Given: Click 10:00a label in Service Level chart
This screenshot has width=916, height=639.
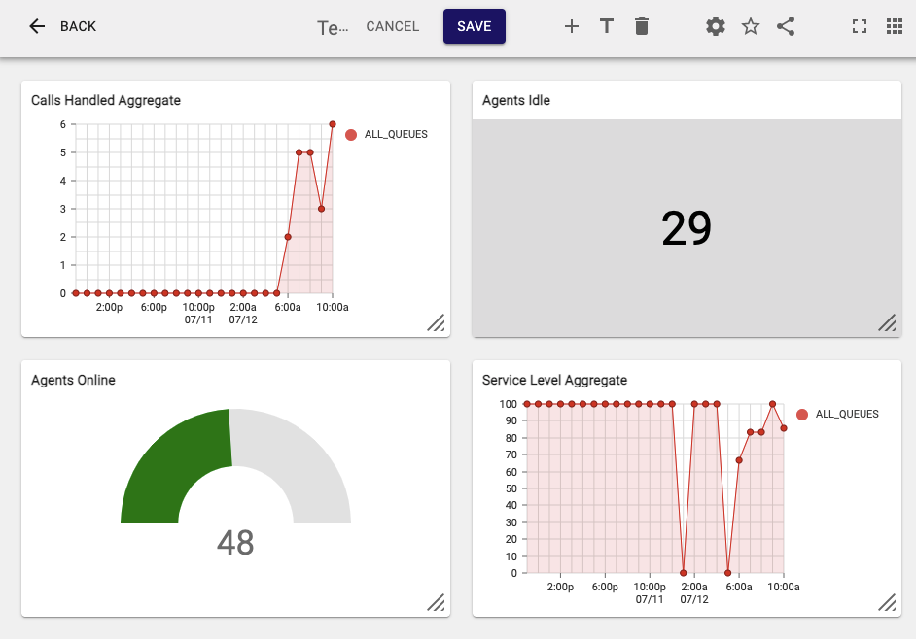Looking at the screenshot, I should (784, 587).
